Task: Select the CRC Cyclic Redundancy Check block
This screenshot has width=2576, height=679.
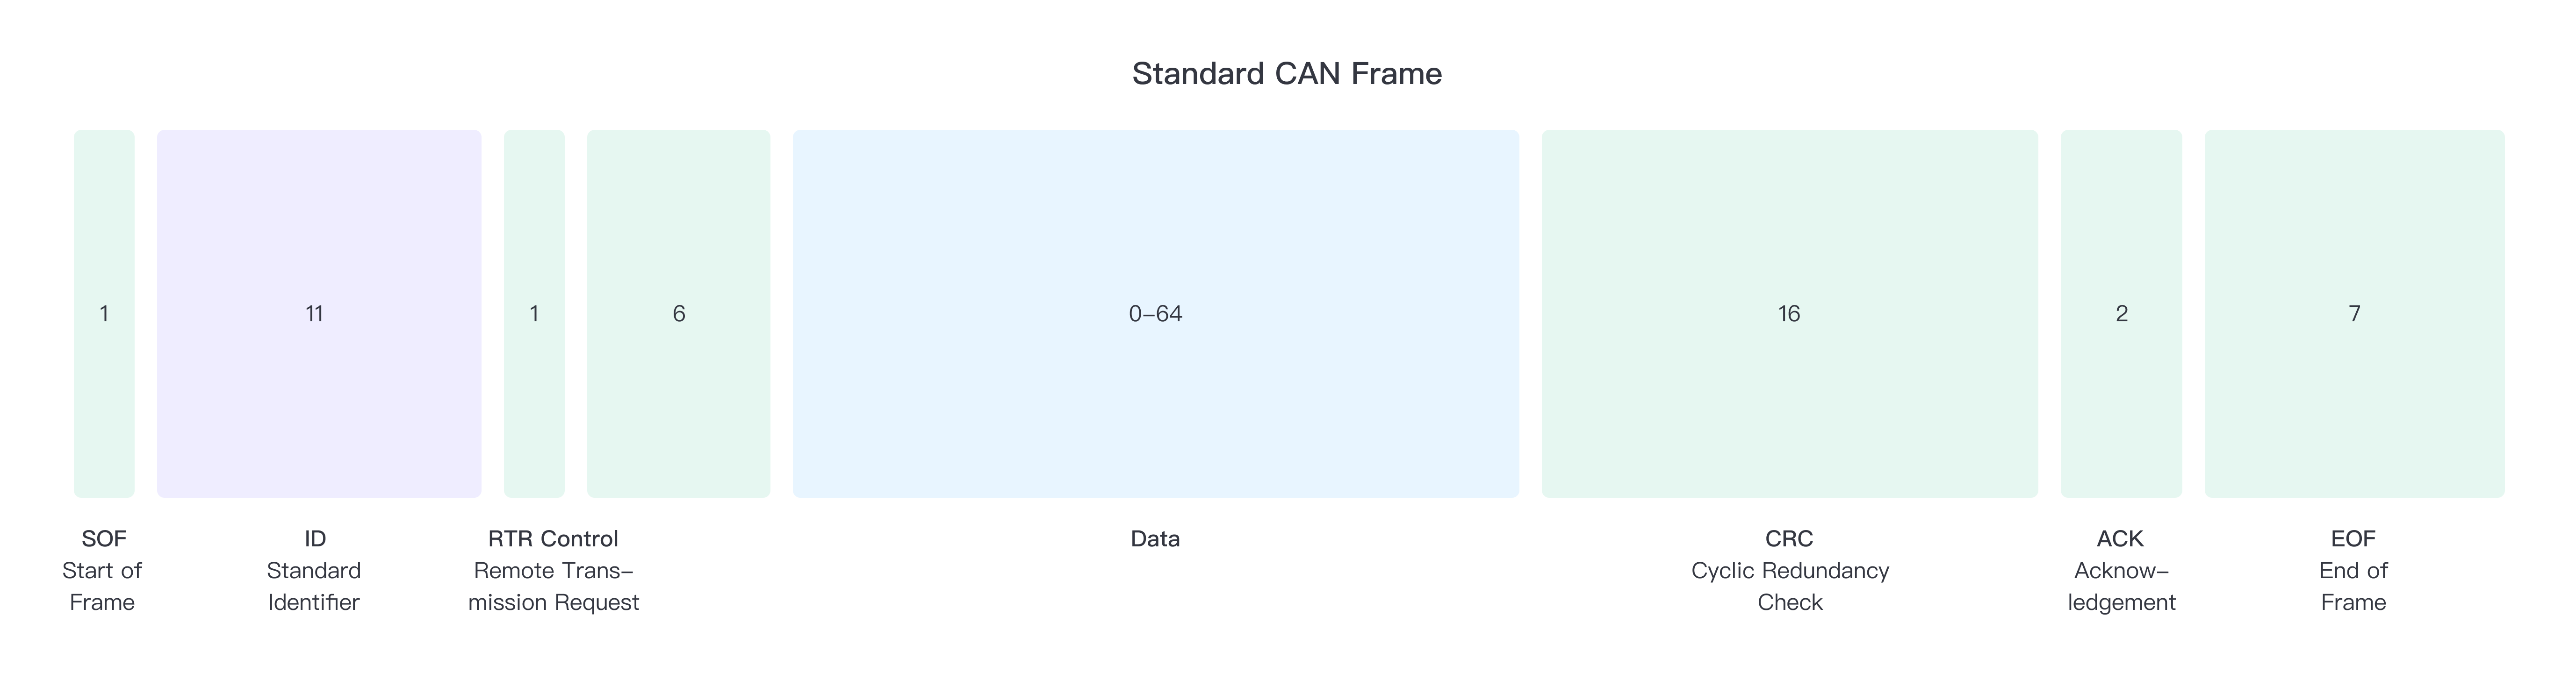Action: [x=1791, y=311]
